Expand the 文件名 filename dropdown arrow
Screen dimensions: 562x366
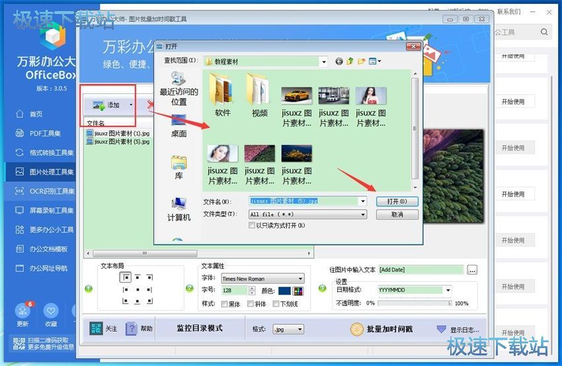pyautogui.click(x=363, y=201)
